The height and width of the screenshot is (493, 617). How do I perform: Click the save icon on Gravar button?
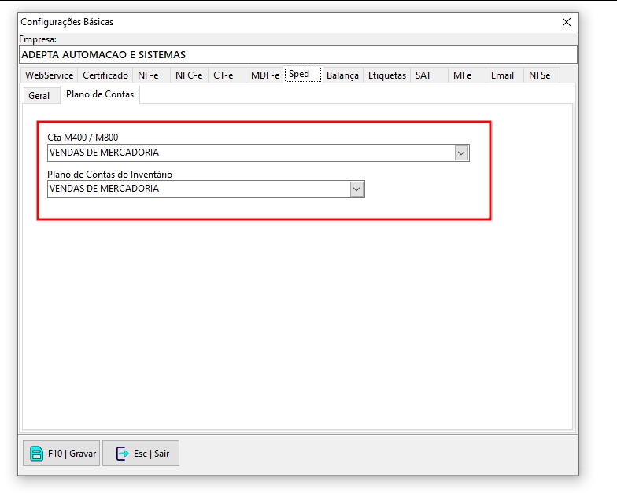36,454
